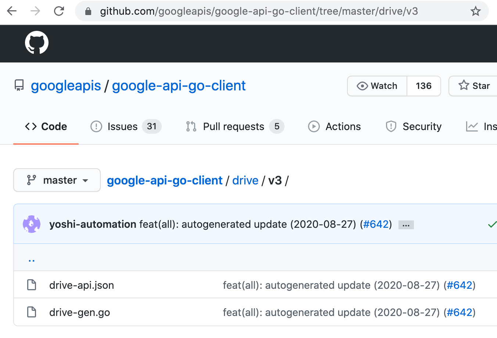Open #642 link in drive-api.json row
497x338 pixels.
459,285
